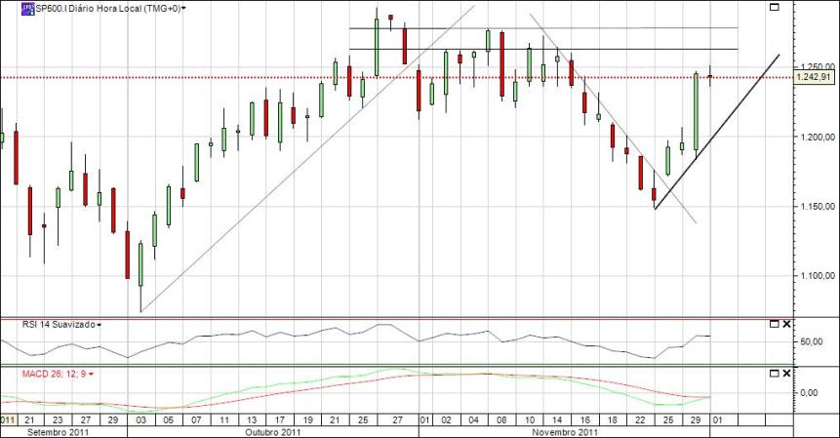Viewport: 840px width, 438px height.
Task: Click the date label 05 on the time axis
Action: (x=168, y=420)
